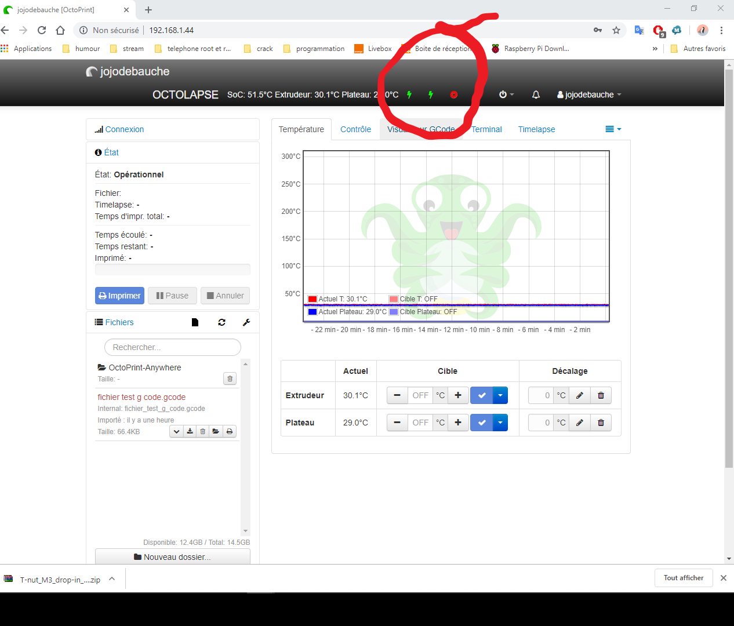This screenshot has width=734, height=626.
Task: Click the Rechercher search field
Action: pos(173,347)
